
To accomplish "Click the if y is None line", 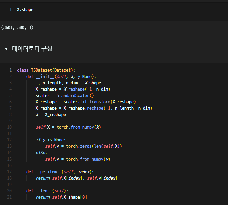I will (x=51, y=140).
